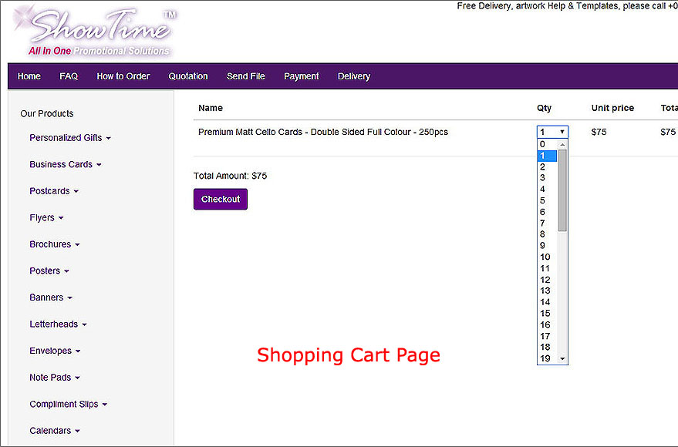The width and height of the screenshot is (678, 447).
Task: Click the quantity list scrollbar thumb
Action: pyautogui.click(x=562, y=190)
